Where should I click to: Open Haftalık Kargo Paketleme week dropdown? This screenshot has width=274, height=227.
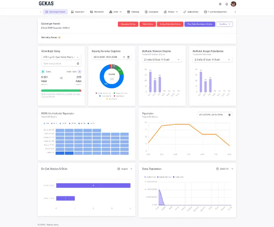click(x=212, y=60)
